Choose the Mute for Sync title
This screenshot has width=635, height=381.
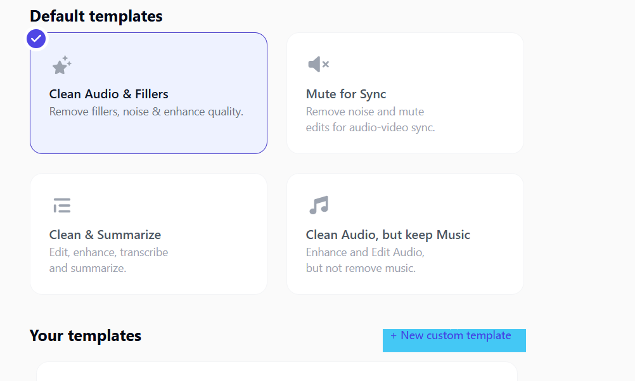tap(346, 94)
